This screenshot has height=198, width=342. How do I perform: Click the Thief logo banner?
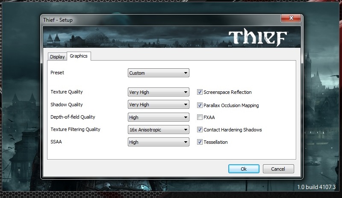pyautogui.click(x=172, y=37)
